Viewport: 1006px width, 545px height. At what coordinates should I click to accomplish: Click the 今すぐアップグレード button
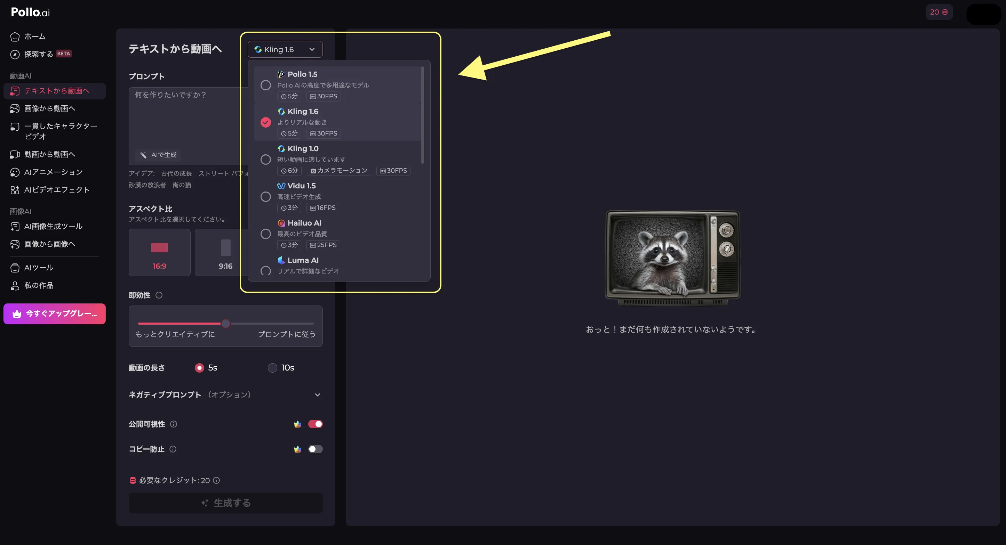pos(55,314)
